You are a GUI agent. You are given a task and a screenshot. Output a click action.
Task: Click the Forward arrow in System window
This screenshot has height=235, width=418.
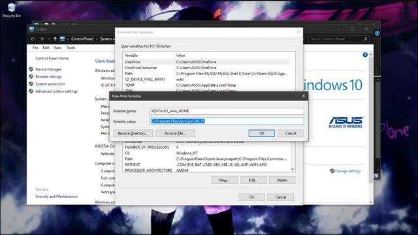pyautogui.click(x=42, y=39)
